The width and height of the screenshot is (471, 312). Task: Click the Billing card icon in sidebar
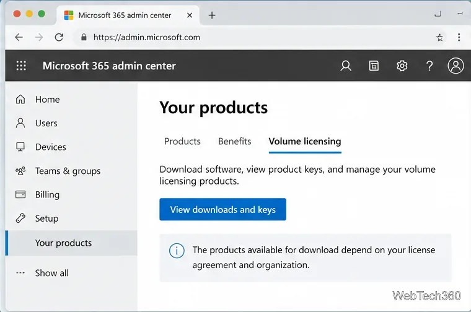(20, 194)
